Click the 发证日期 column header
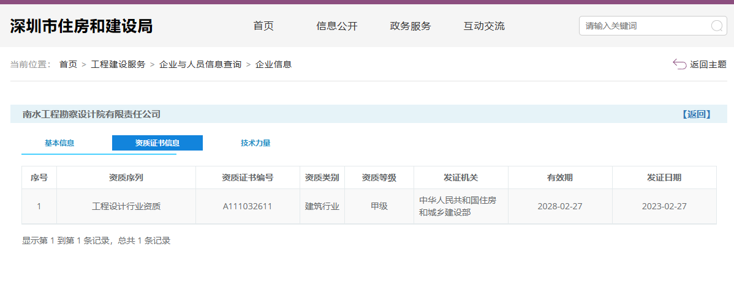The width and height of the screenshot is (734, 298). [x=664, y=177]
